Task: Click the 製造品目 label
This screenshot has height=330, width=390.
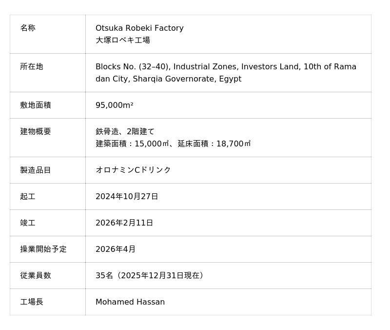Action: 36,170
